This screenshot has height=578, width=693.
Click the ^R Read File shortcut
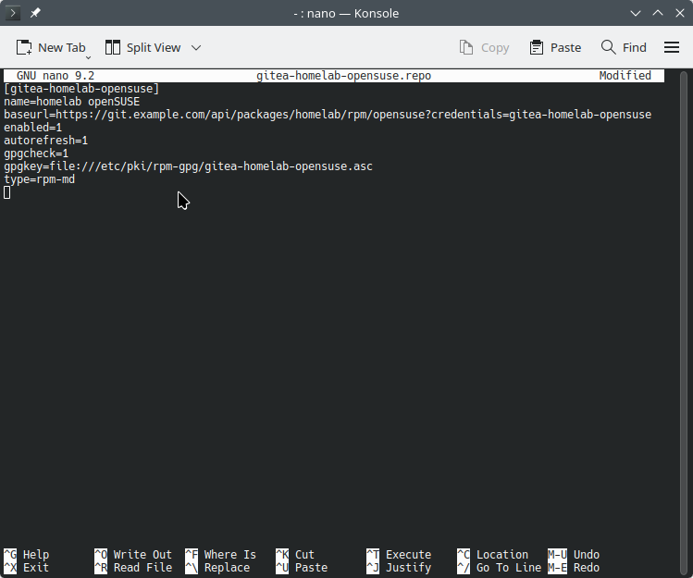133,568
